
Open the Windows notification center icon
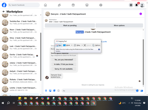click(x=144, y=103)
